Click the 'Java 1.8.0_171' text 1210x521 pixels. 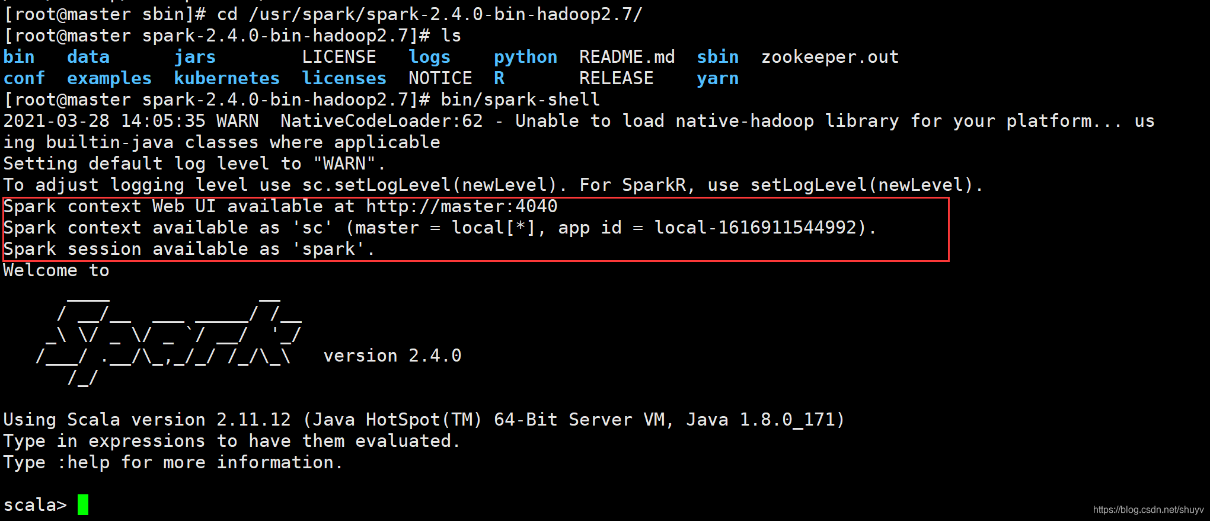pos(761,420)
